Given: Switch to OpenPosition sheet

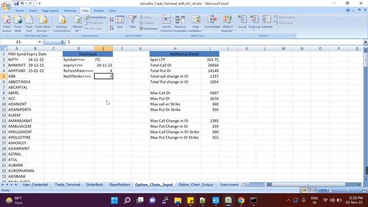Looking at the screenshot, I should [120, 185].
